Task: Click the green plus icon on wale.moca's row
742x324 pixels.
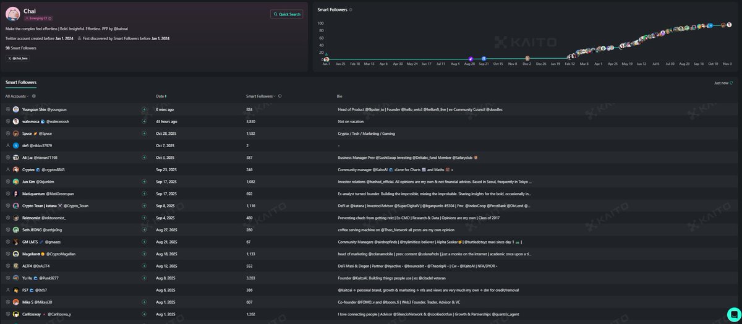Action: pyautogui.click(x=144, y=121)
